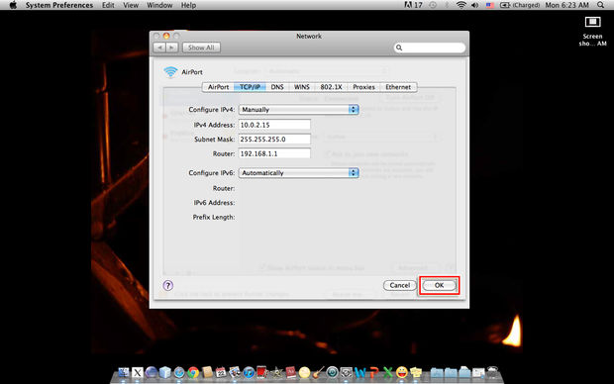The image size is (614, 384).
Task: Open the Apple menu
Action: coord(13,5)
